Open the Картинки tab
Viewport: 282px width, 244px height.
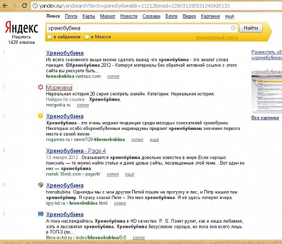(210, 16)
